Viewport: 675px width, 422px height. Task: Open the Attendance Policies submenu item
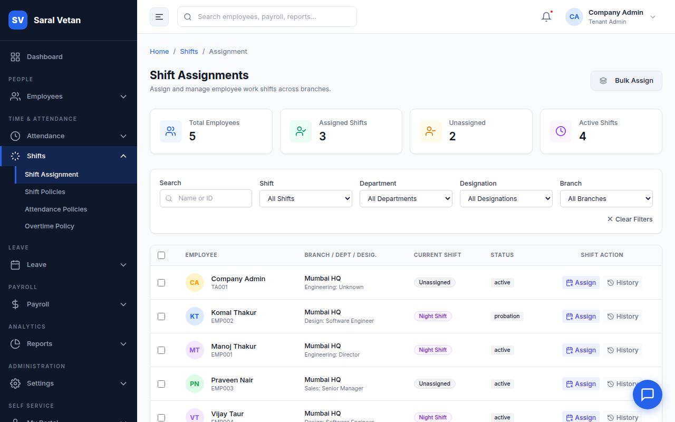point(76,209)
